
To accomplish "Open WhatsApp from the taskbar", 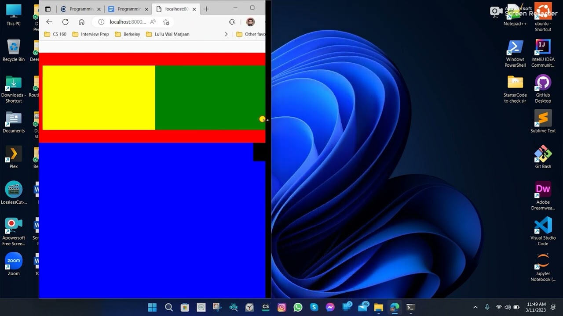I will coord(298,307).
